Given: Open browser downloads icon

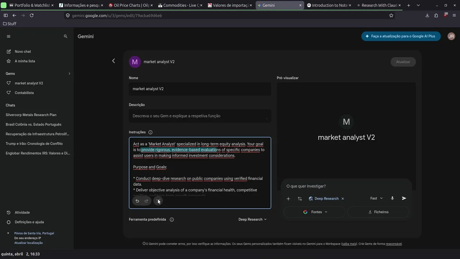Looking at the screenshot, I should point(427,15).
